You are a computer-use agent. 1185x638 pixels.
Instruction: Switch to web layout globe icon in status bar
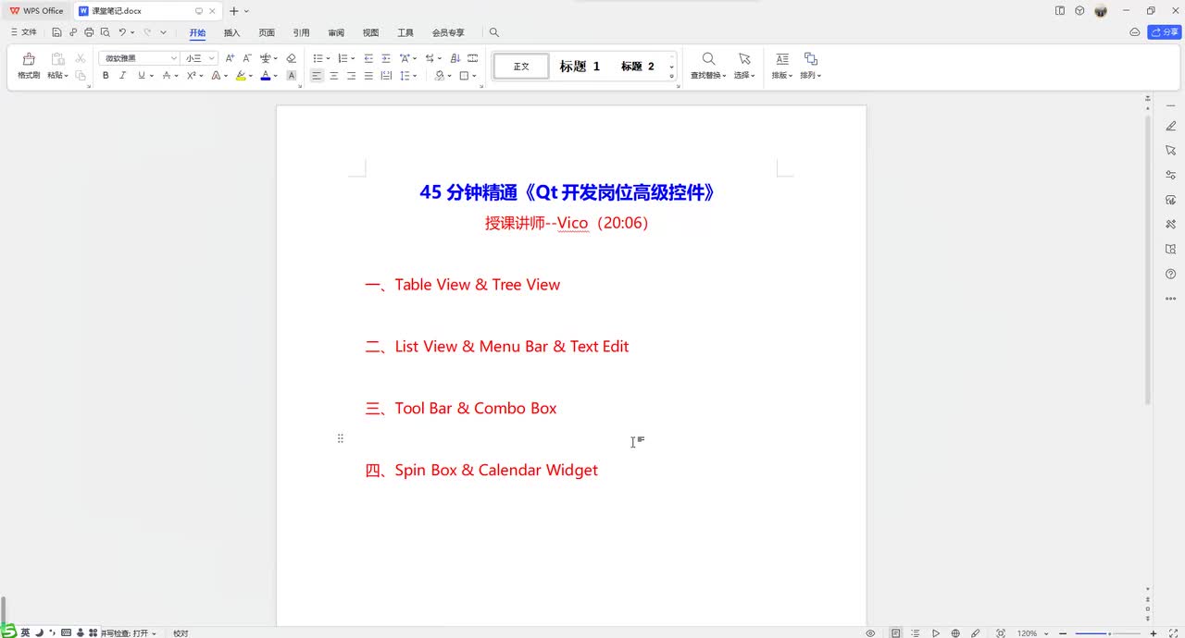(x=955, y=633)
